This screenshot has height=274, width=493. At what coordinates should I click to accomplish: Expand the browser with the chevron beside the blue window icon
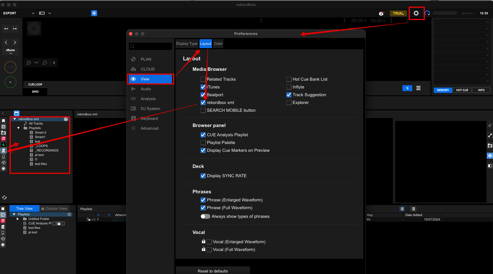[x=3, y=113]
